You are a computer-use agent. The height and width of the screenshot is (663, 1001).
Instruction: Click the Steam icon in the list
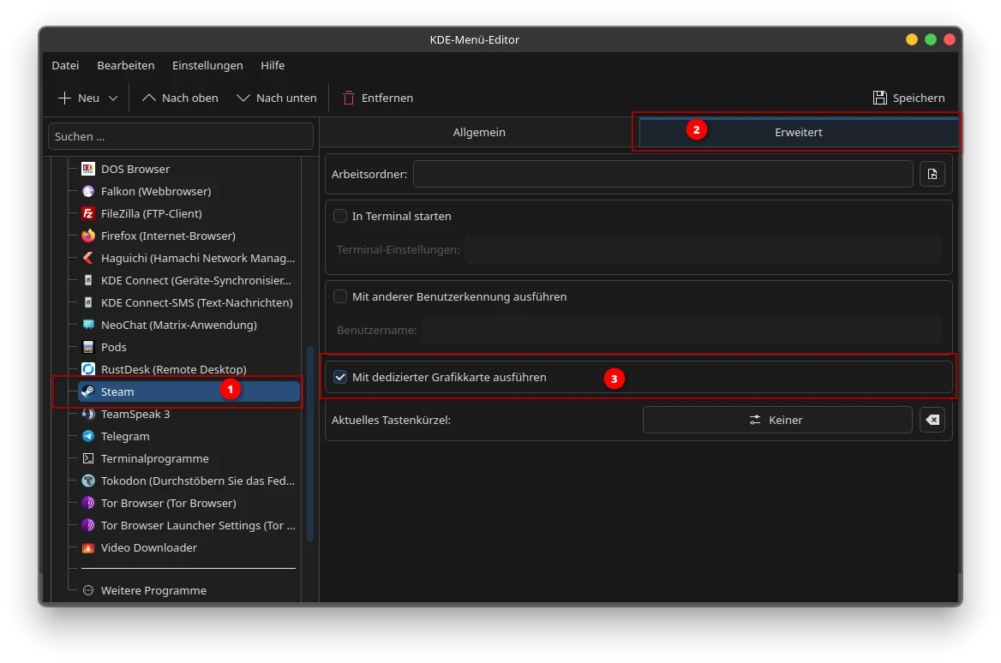[x=88, y=391]
